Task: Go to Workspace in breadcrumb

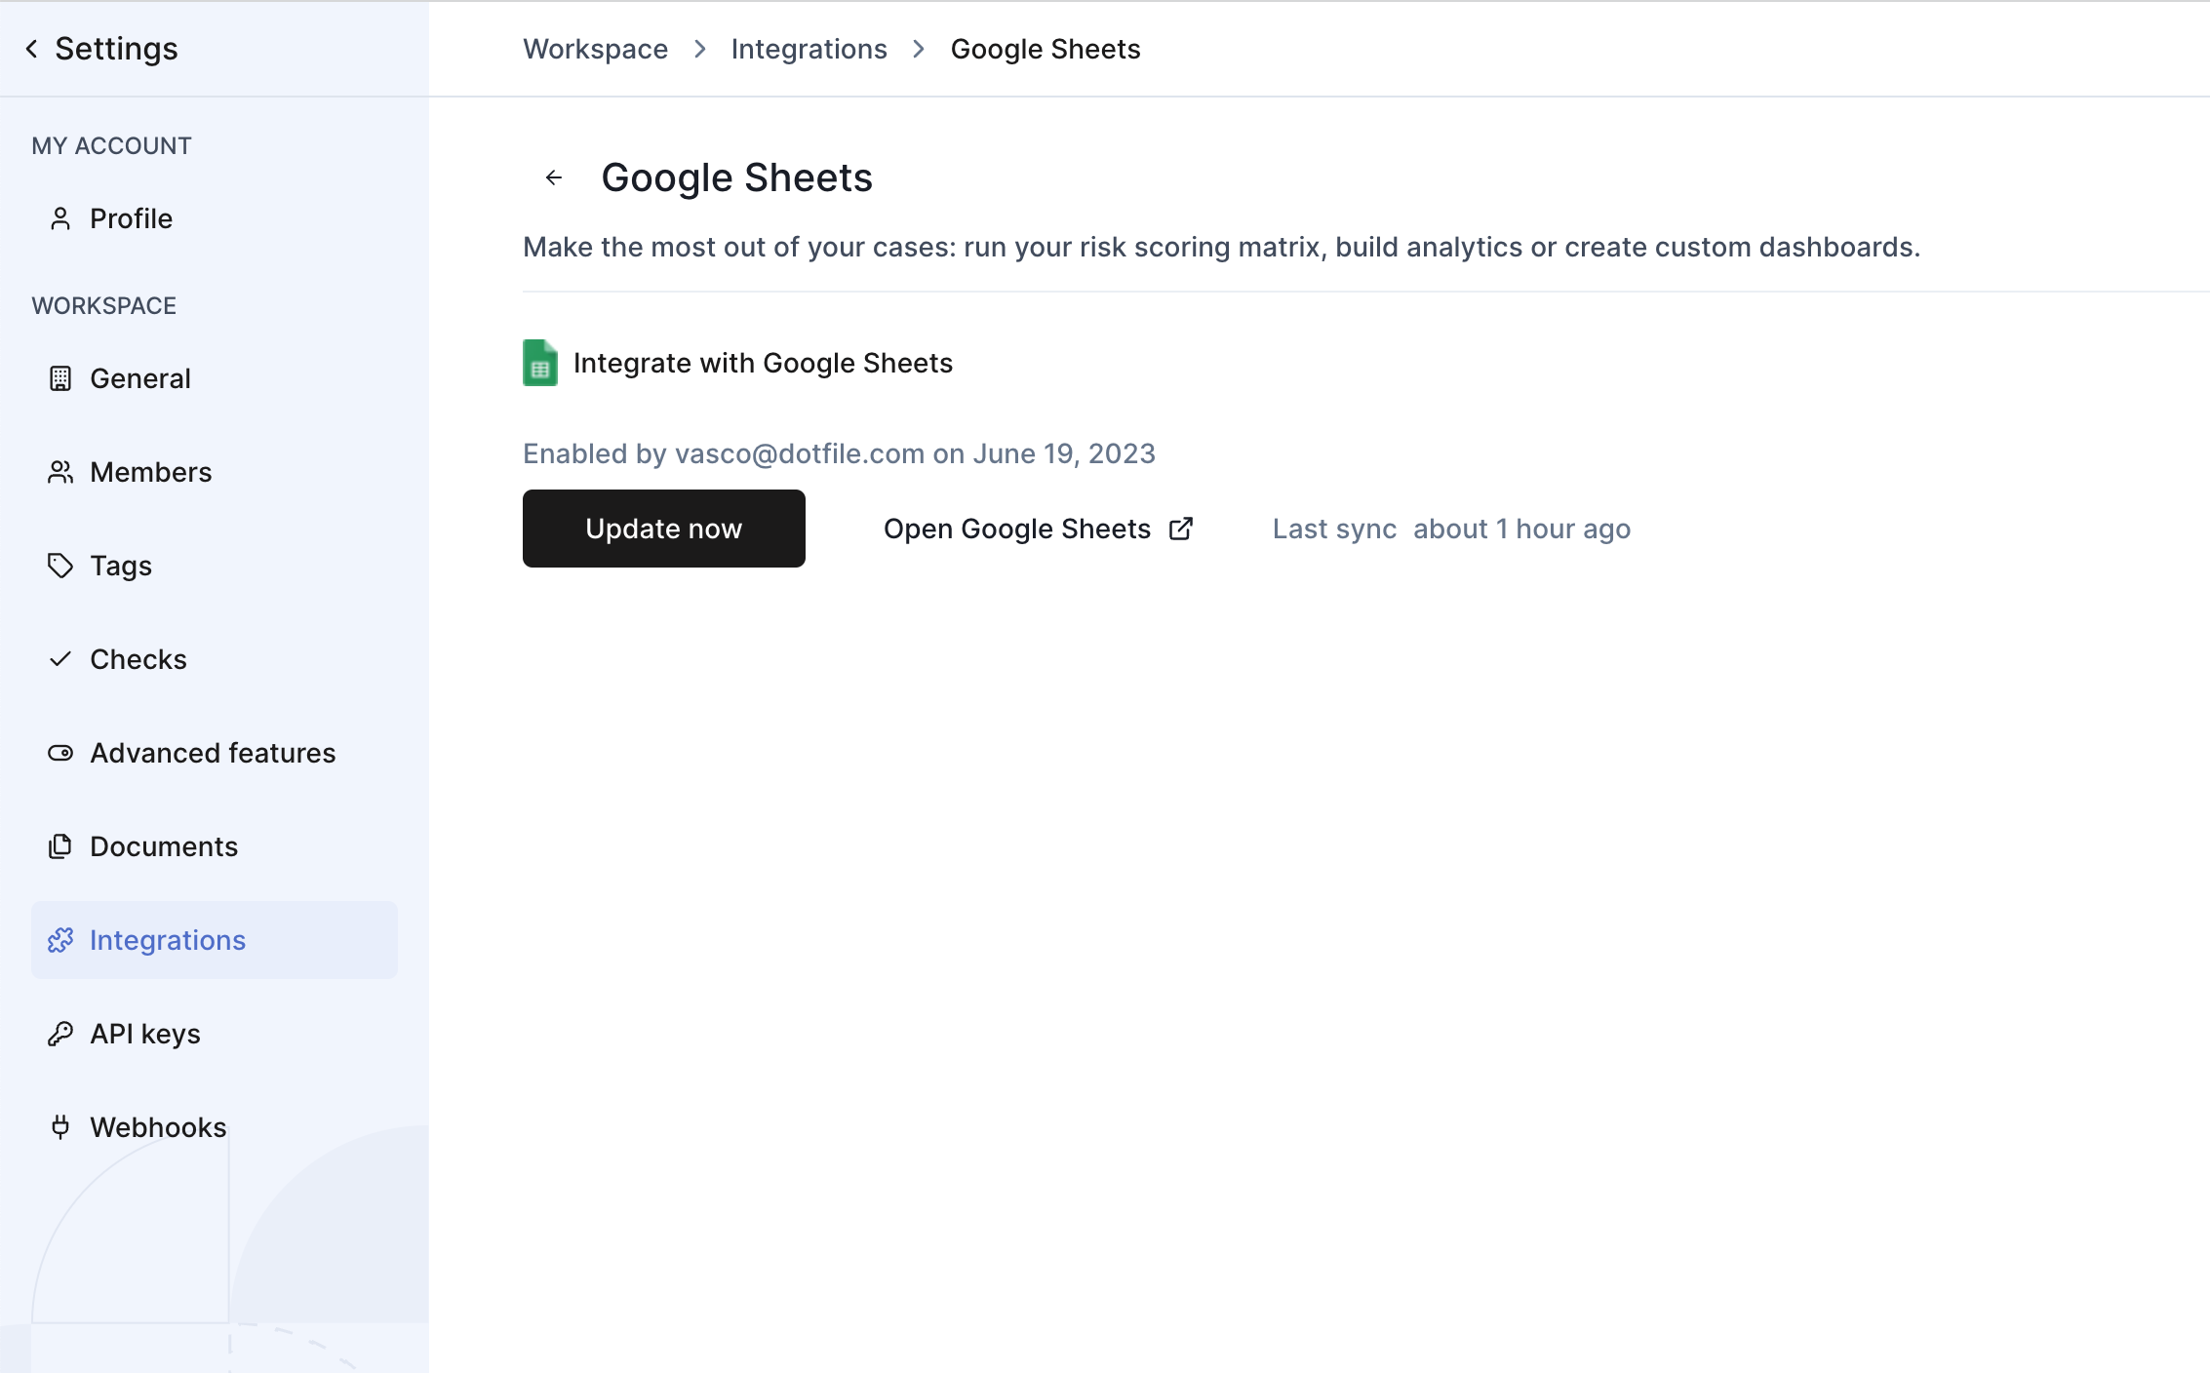Action: 595,49
